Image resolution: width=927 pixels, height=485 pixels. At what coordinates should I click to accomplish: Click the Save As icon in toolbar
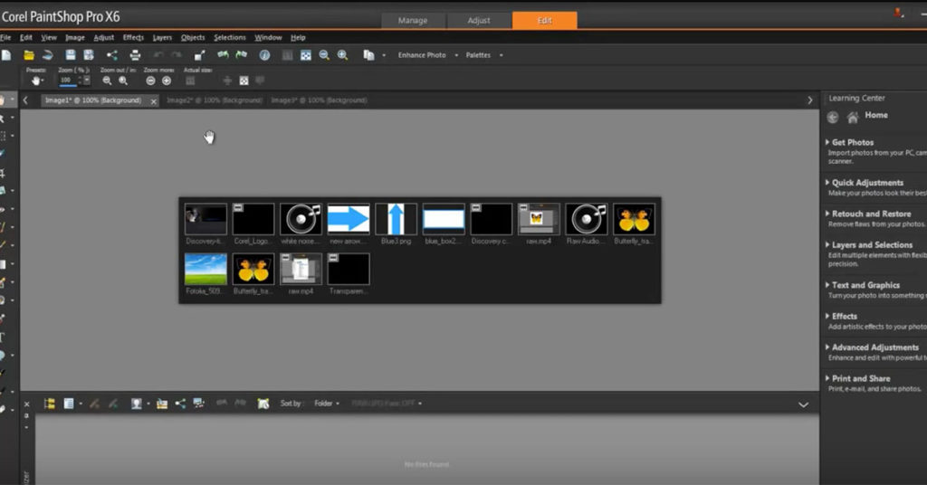(x=89, y=55)
